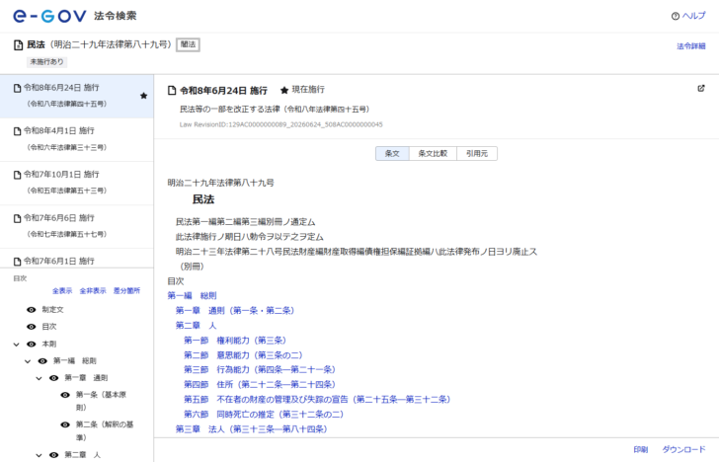The image size is (719, 462).
Task: Click 全非表示 in the table of contents panel
Action: (x=93, y=290)
